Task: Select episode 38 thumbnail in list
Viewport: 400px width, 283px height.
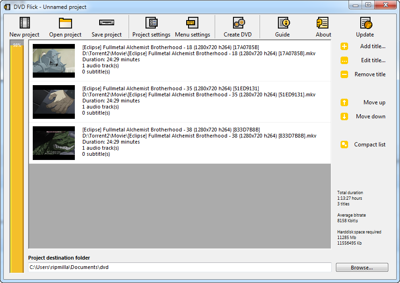Action: click(x=54, y=143)
